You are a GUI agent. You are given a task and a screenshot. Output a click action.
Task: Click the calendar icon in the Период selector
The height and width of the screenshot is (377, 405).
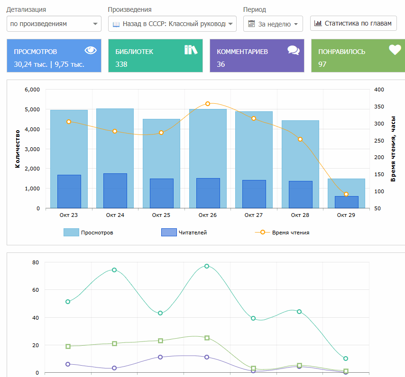252,24
